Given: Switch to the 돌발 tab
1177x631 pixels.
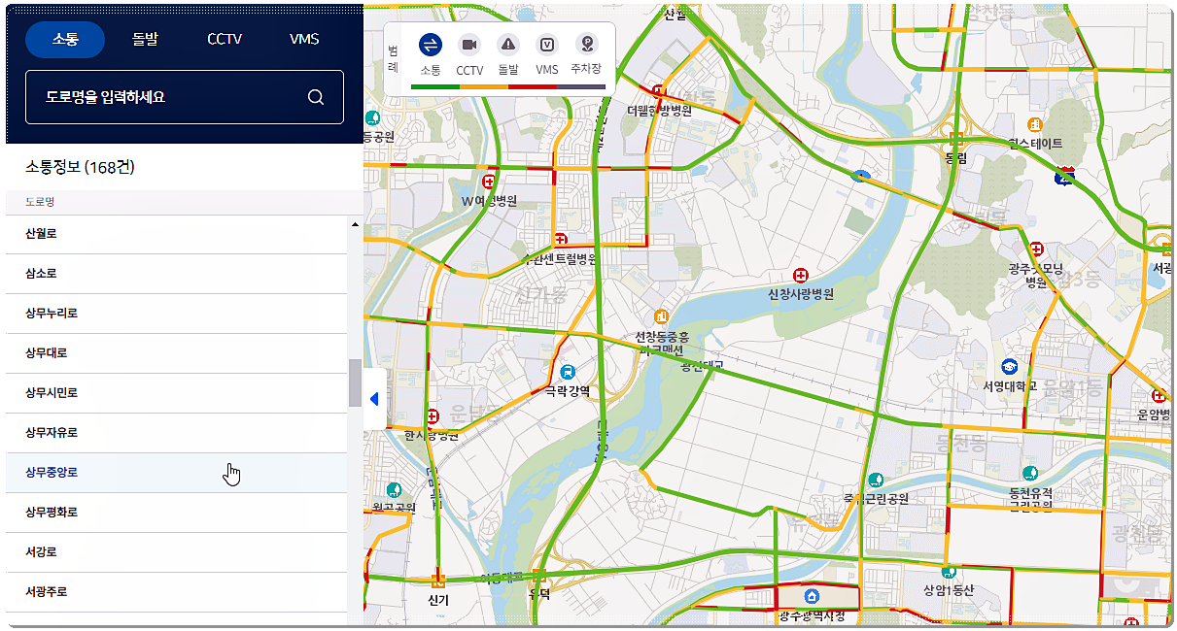Looking at the screenshot, I should pyautogui.click(x=145, y=40).
